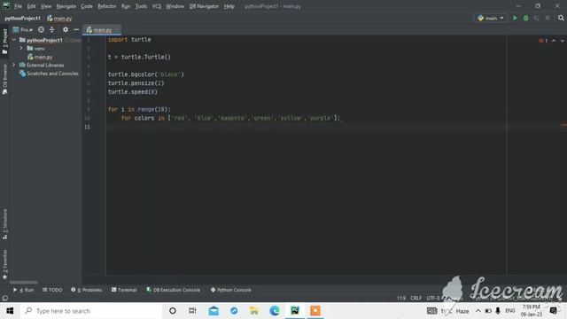Open the DB Browser sidebar tab

pyautogui.click(x=4, y=79)
